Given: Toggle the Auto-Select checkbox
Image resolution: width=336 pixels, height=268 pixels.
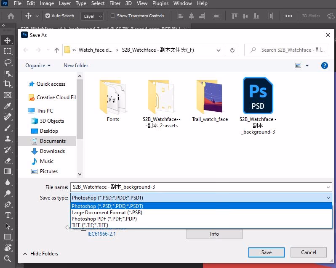Looking at the screenshot, I should (48, 16).
